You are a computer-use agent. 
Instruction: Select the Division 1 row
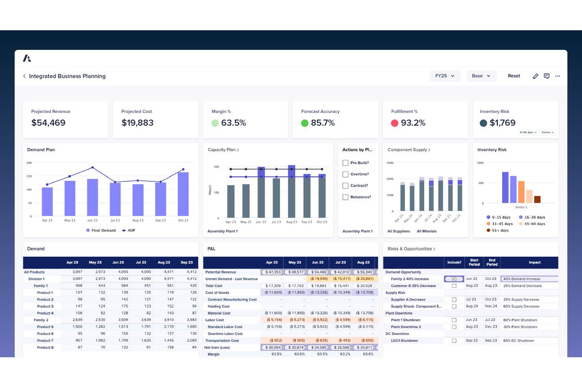[x=111, y=279]
